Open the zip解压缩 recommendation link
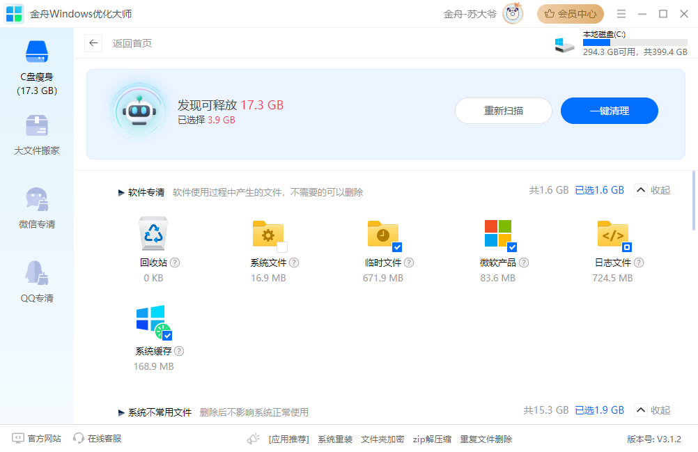This screenshot has width=698, height=452. (x=432, y=439)
